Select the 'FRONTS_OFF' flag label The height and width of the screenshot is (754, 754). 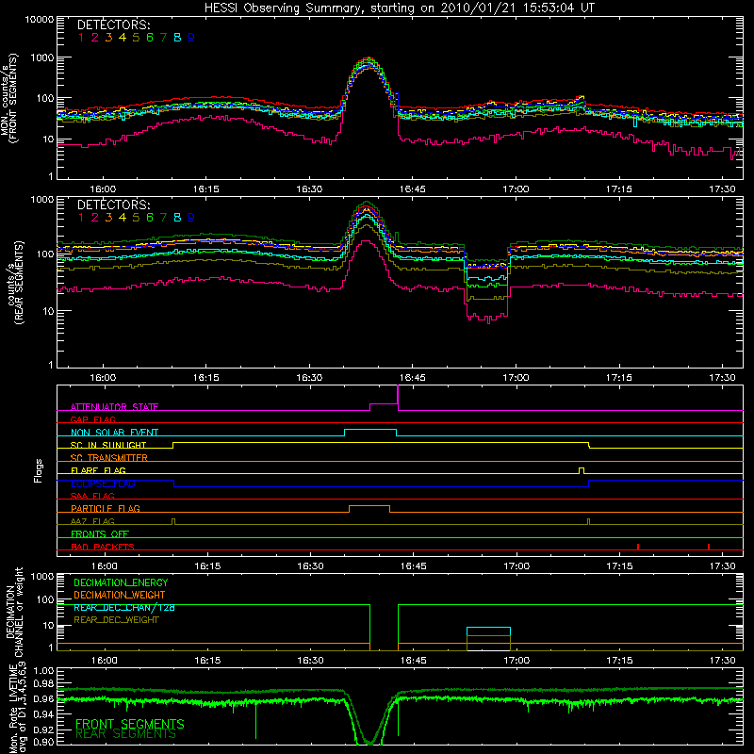(100, 533)
